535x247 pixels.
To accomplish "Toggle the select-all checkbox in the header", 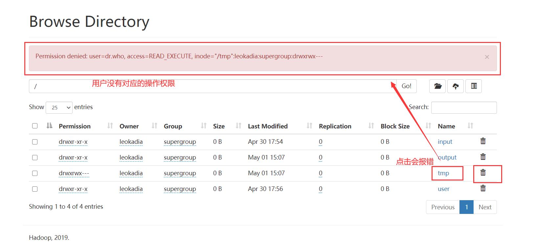I will pos(35,126).
